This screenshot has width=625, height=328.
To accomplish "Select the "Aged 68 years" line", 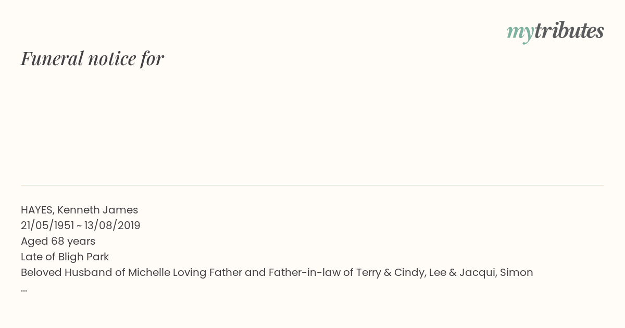I will tap(58, 242).
